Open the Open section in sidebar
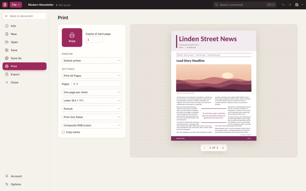The height and width of the screenshot is (191, 306). point(25,42)
